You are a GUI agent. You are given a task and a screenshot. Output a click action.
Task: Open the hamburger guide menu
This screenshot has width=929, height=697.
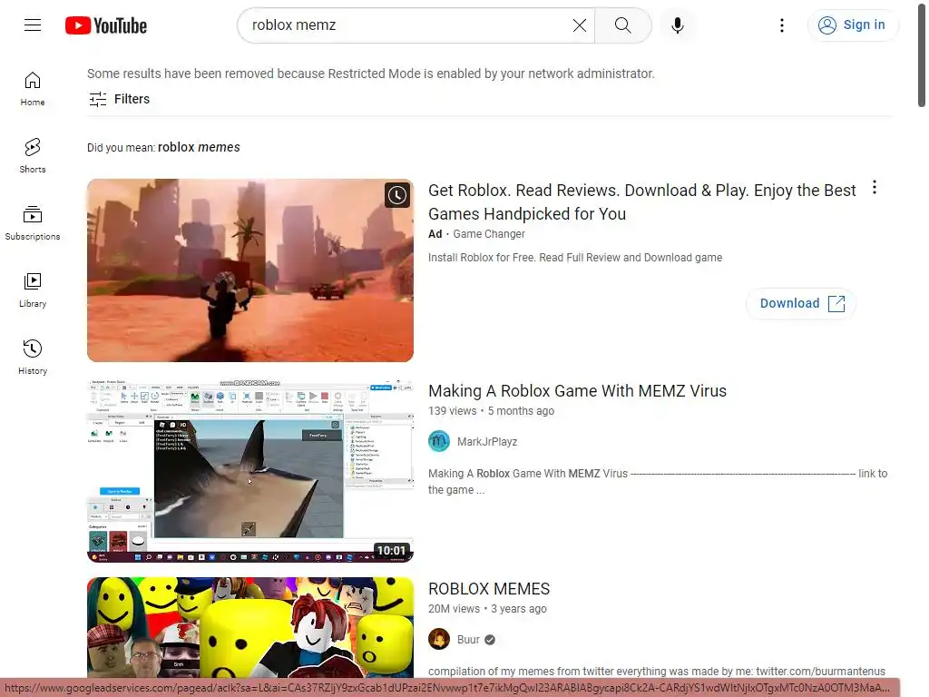(33, 25)
